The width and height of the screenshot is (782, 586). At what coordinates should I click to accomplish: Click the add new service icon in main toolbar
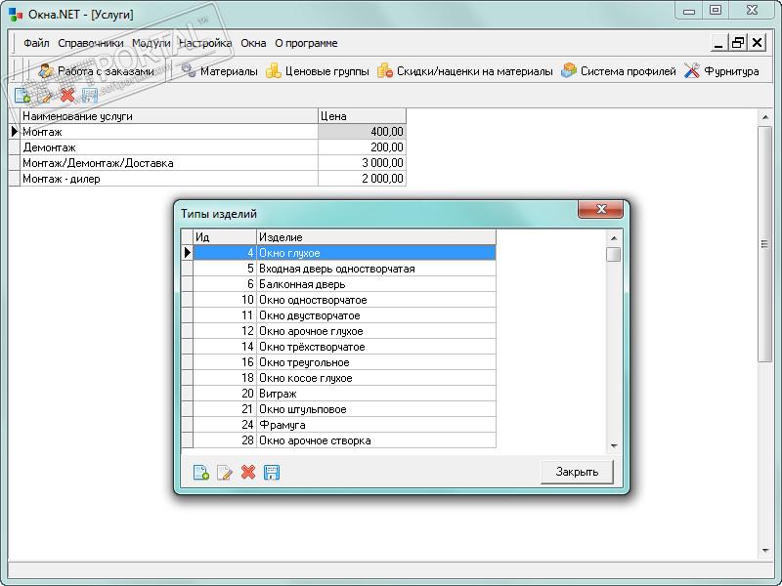[x=22, y=95]
